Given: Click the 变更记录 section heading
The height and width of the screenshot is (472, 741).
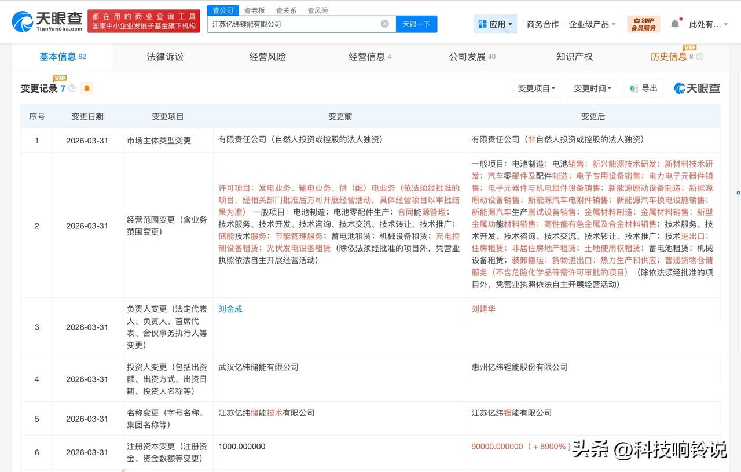Looking at the screenshot, I should [x=39, y=89].
